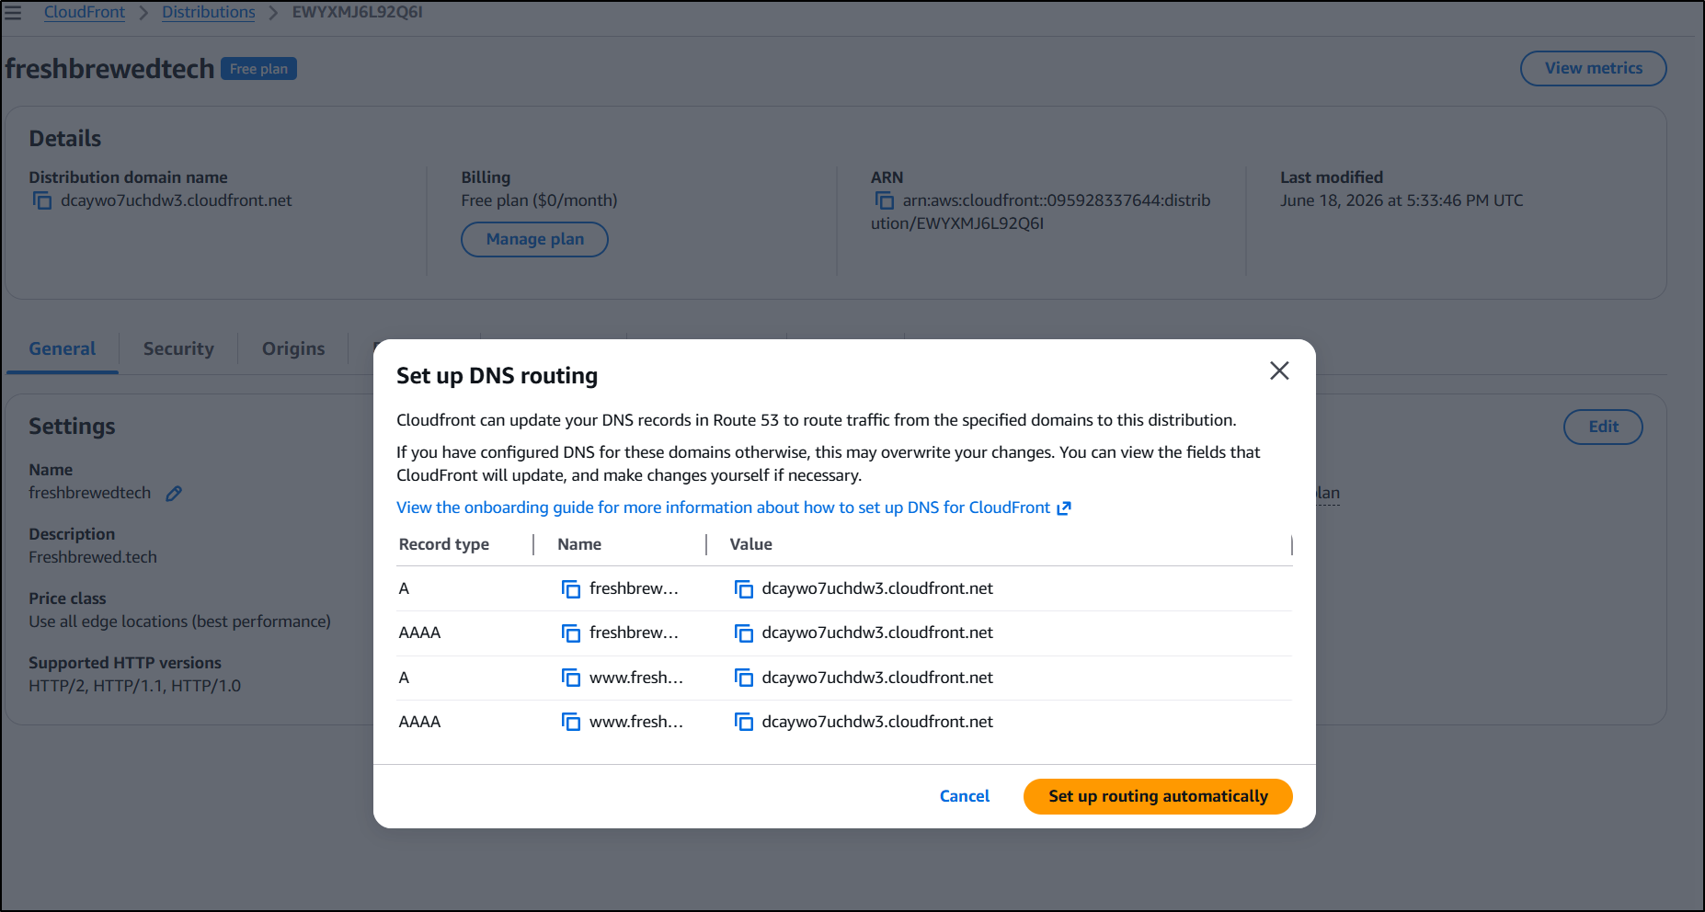The height and width of the screenshot is (912, 1705).
Task: Select dcaywo7uchdw3.cloudfront.net under Distribution domain name
Action: pos(177,200)
